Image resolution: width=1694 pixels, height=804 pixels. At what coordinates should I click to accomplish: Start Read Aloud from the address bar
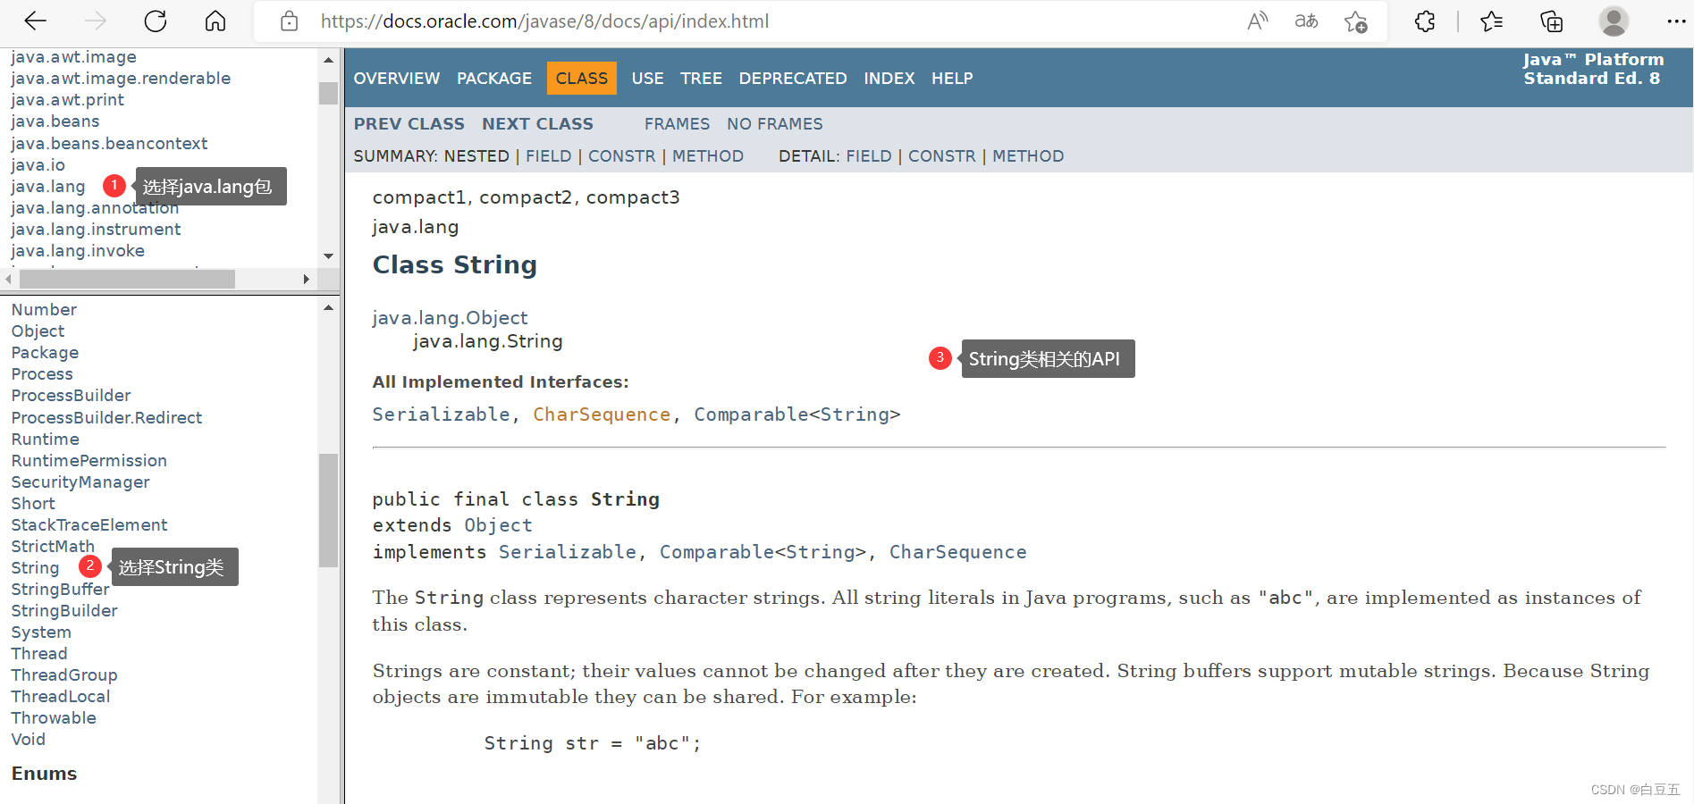point(1258,21)
